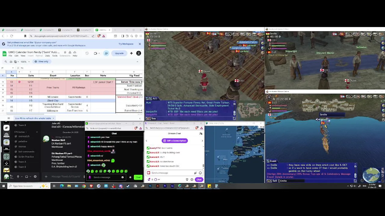Show the previous Twitch chat header item

[146, 141]
